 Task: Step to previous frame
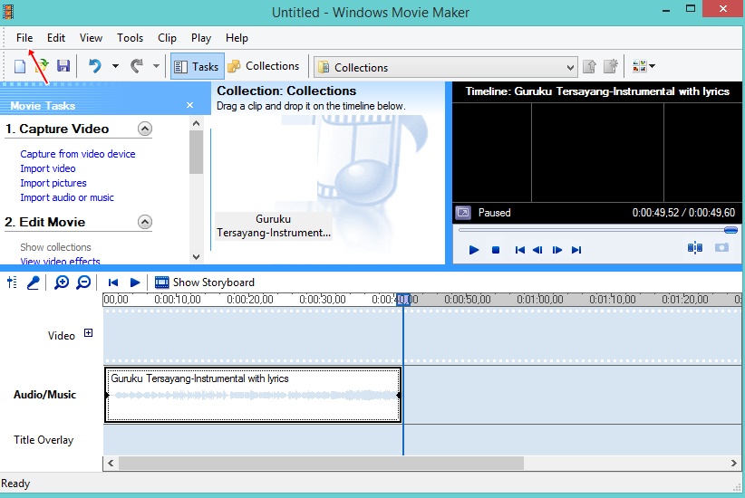[537, 250]
